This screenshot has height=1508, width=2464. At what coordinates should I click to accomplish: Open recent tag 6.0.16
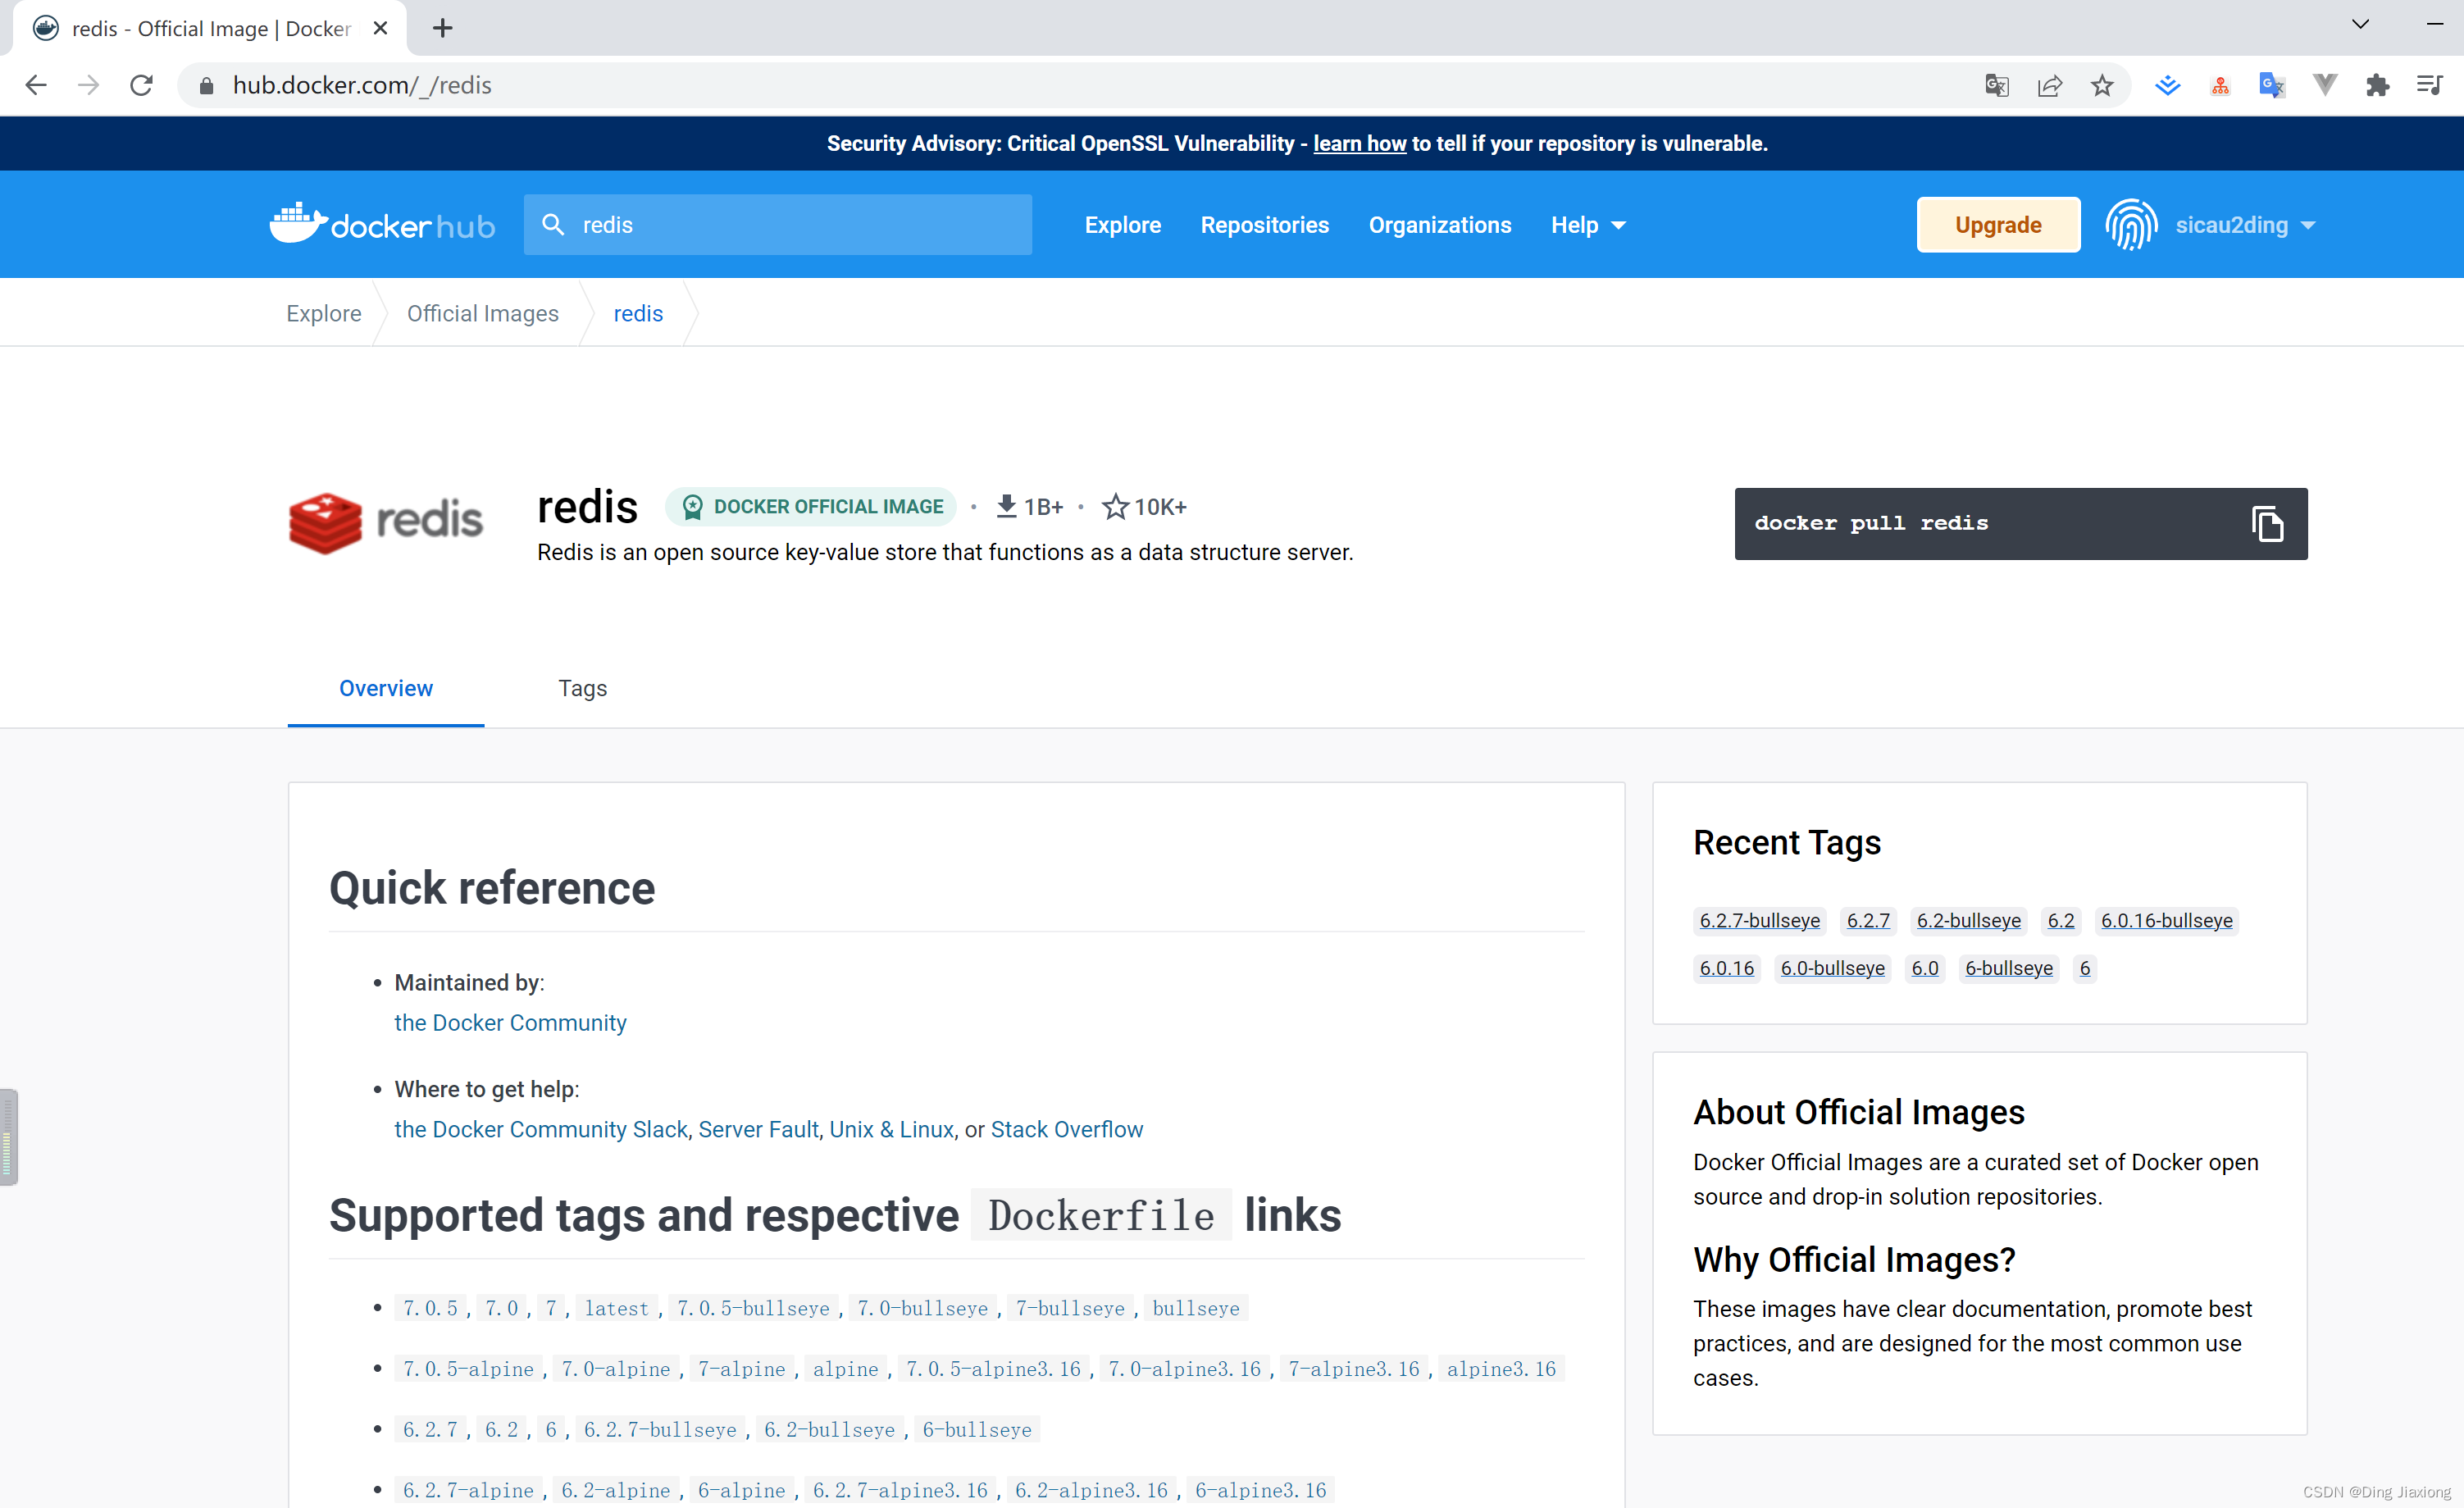point(1726,968)
